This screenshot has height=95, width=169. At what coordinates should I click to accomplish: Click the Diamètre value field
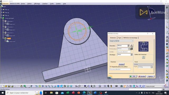click(122, 46)
